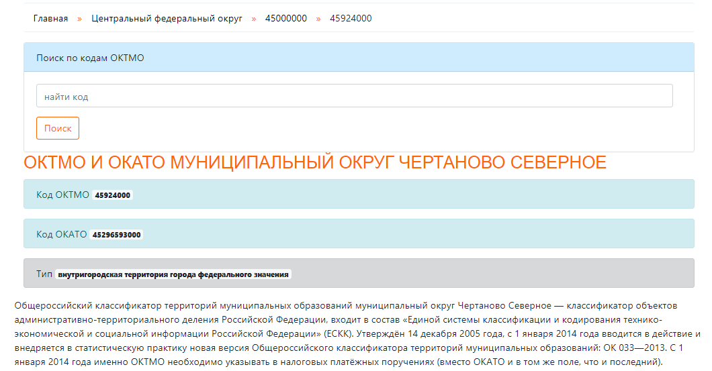Click the 'Поиск по кодам ОКТМО' panel header
712x371 pixels.
[359, 58]
